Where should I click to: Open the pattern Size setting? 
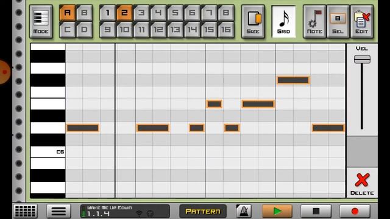pyautogui.click(x=253, y=22)
